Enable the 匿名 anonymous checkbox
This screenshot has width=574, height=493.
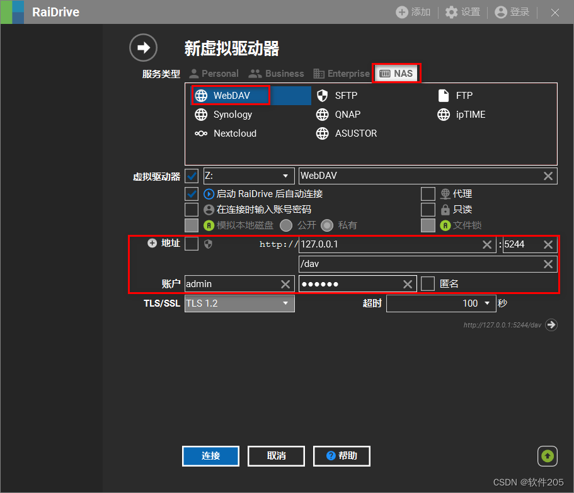pos(428,283)
